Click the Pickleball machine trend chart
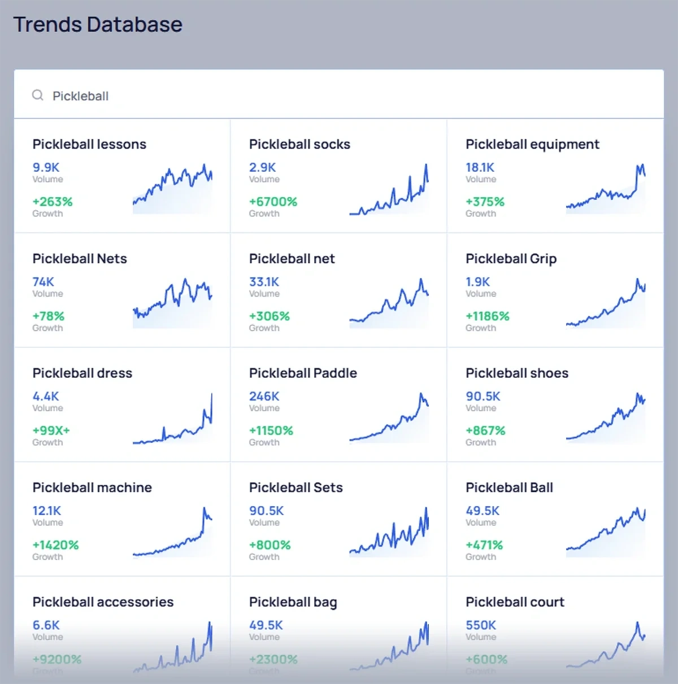Viewport: 678px width, 684px height. click(x=172, y=533)
